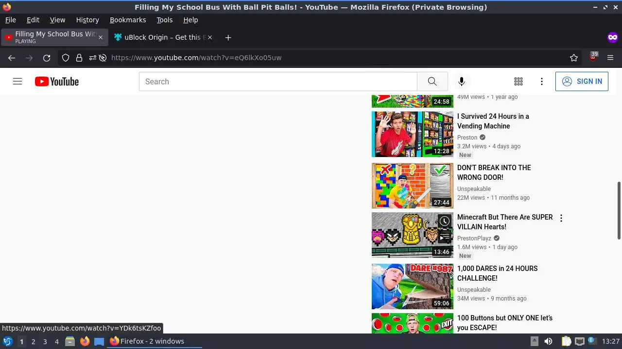Open a new browser tab

(x=228, y=37)
